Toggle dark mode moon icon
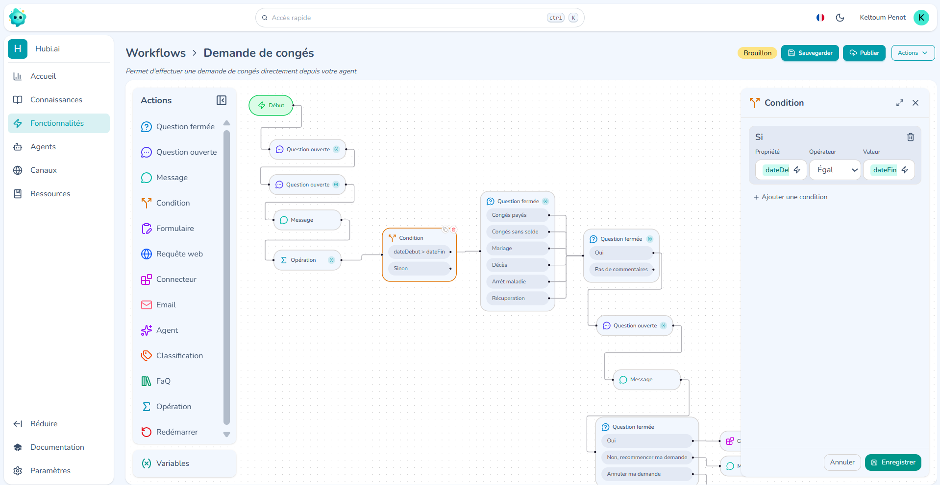This screenshot has height=485, width=940. tap(840, 18)
